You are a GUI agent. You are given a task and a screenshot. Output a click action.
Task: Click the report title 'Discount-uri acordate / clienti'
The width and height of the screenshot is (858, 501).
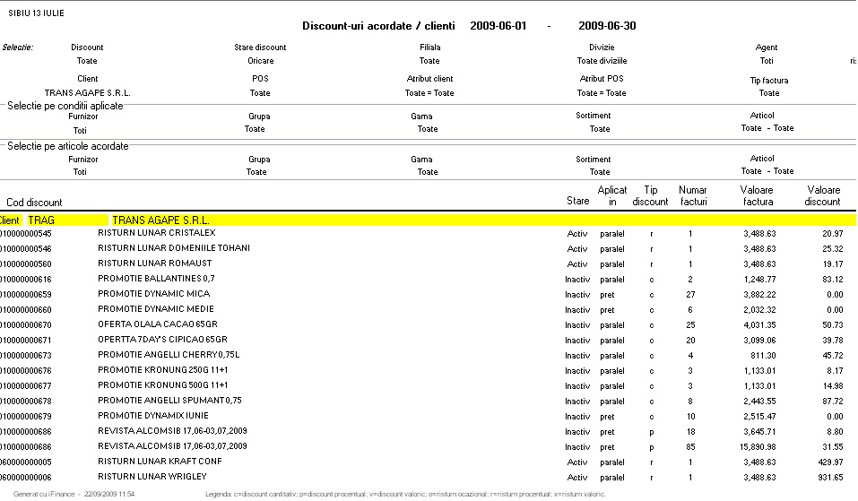point(378,26)
